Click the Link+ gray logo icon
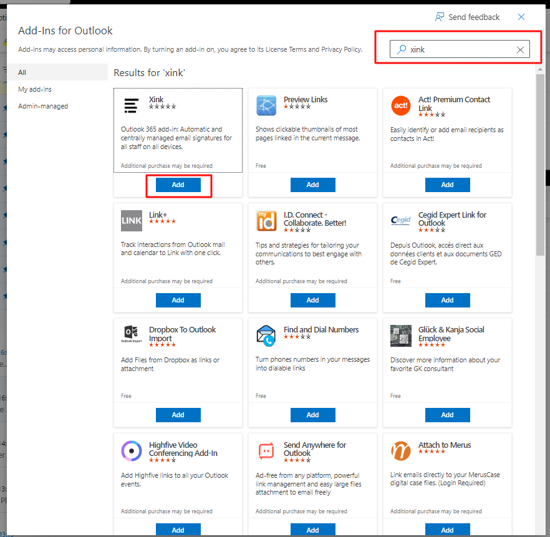 [x=132, y=221]
